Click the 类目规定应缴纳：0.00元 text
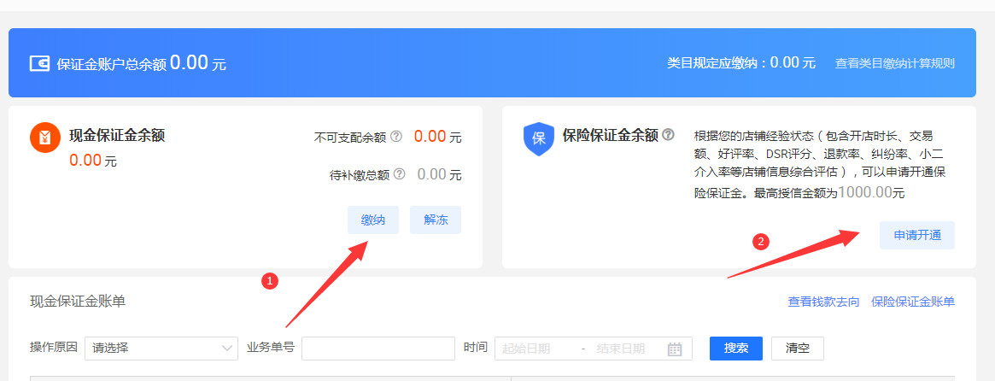 [x=741, y=63]
